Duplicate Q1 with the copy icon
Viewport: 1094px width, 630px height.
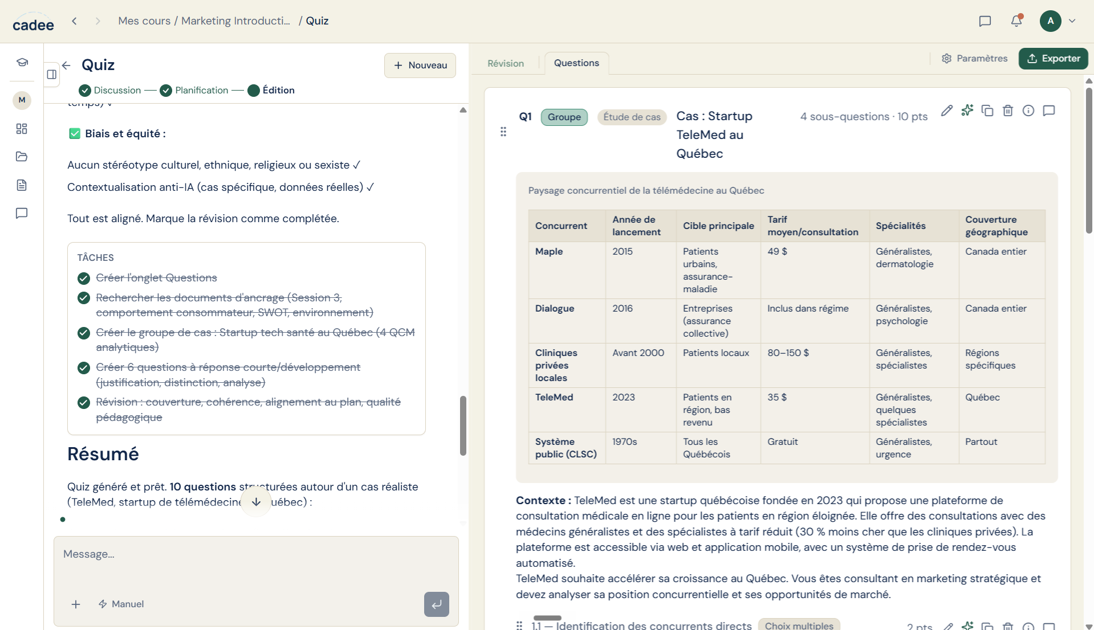(987, 111)
